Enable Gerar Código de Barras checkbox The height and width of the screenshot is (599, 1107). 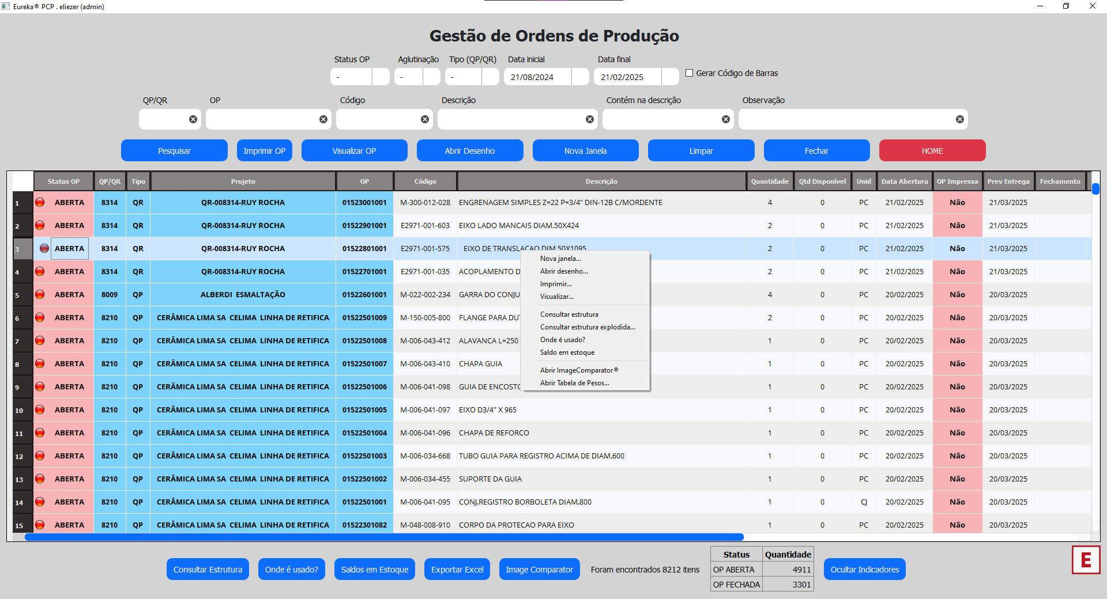click(x=689, y=73)
